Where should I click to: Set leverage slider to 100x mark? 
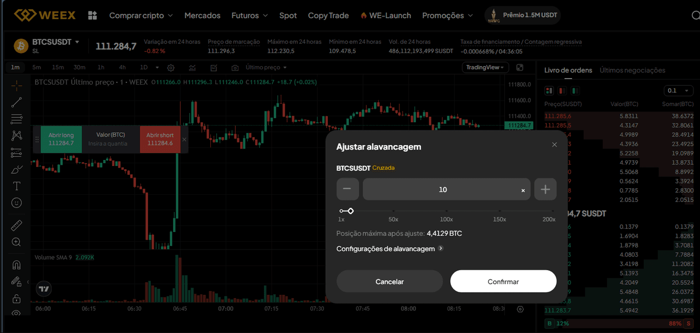446,211
